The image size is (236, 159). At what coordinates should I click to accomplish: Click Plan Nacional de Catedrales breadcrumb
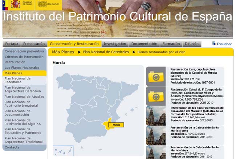(x=106, y=52)
